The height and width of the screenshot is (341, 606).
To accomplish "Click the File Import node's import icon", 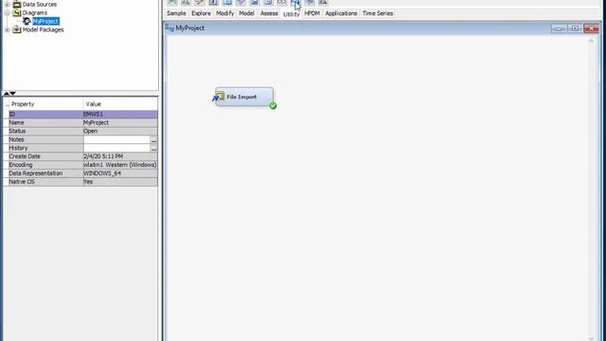I will (219, 97).
